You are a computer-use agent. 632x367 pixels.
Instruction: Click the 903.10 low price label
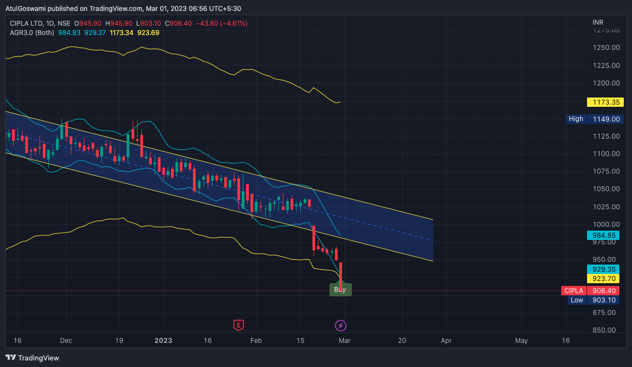[x=603, y=300]
